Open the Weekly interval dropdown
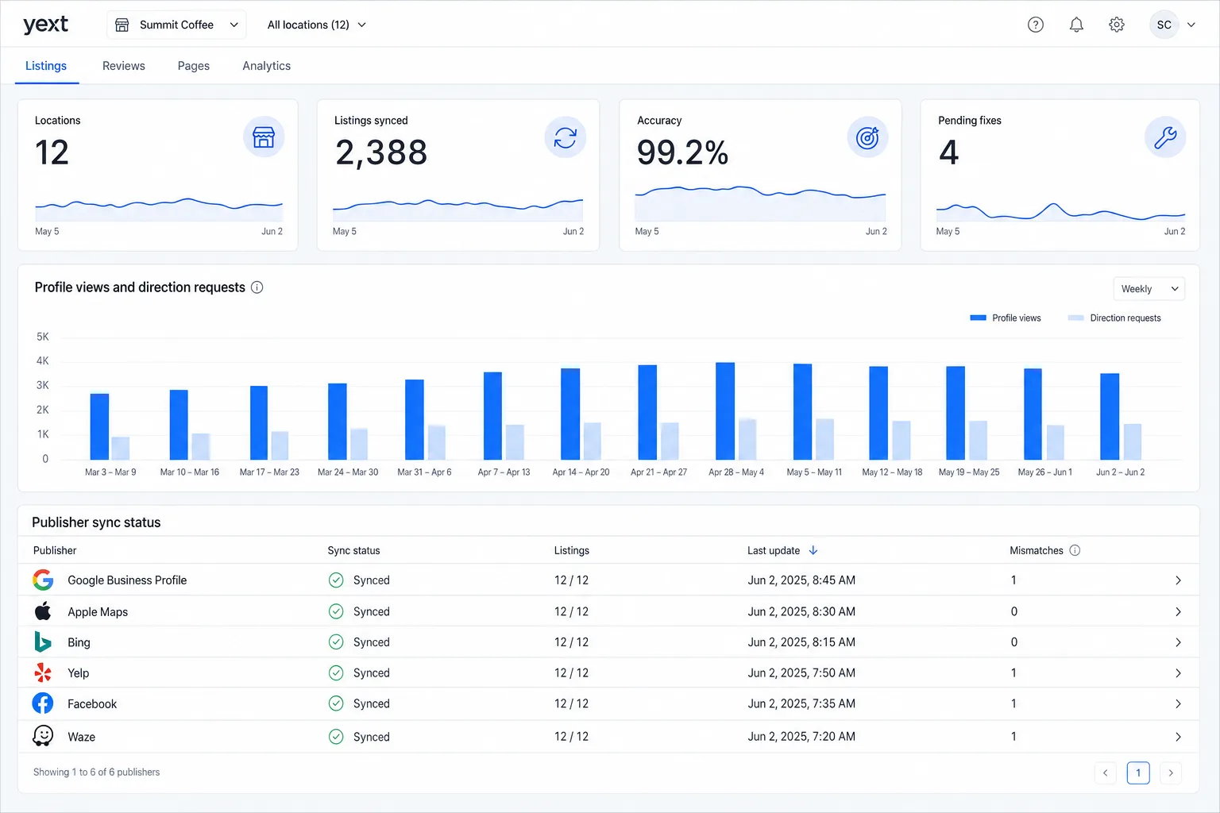The image size is (1220, 813). [x=1149, y=289]
